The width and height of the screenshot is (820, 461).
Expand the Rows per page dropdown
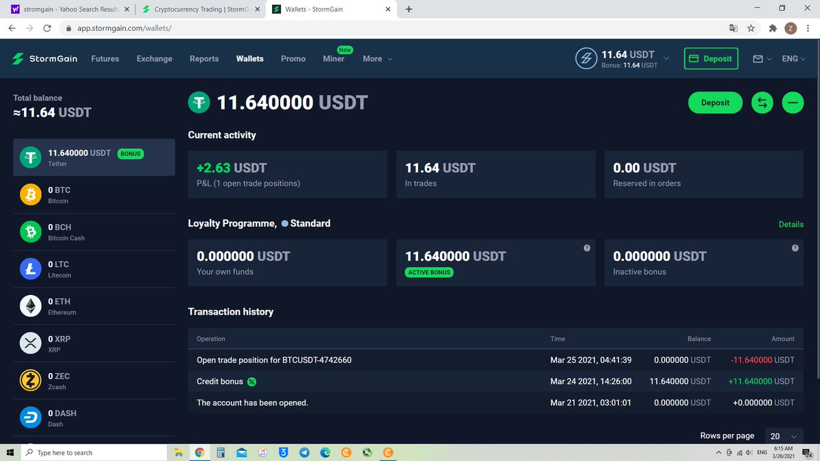click(783, 436)
